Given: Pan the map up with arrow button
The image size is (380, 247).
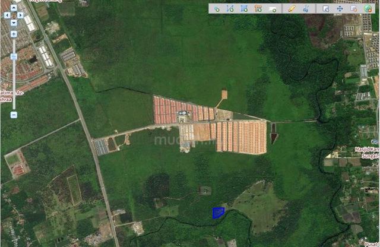Looking at the screenshot, I should click(x=14, y=8).
